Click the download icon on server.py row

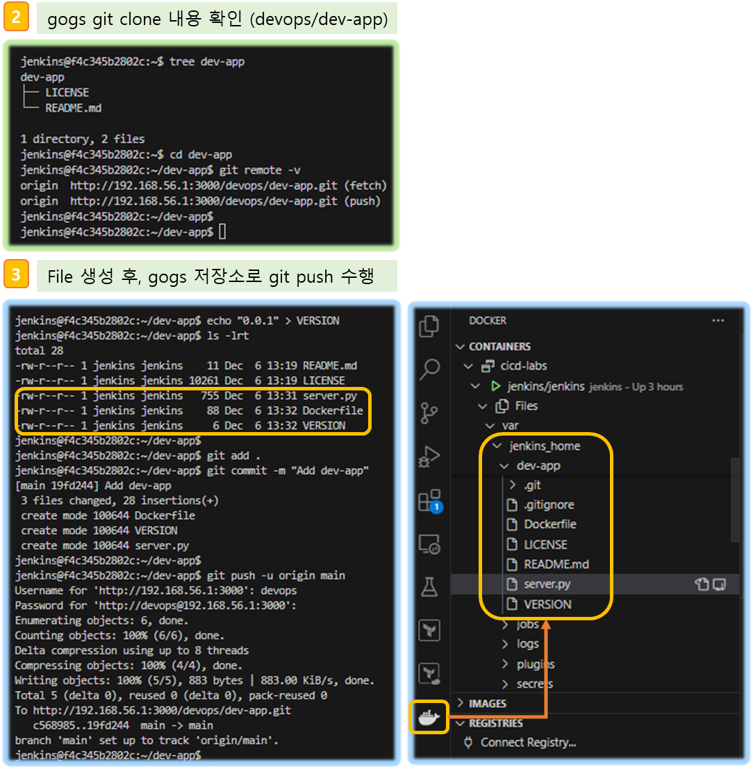coord(720,584)
